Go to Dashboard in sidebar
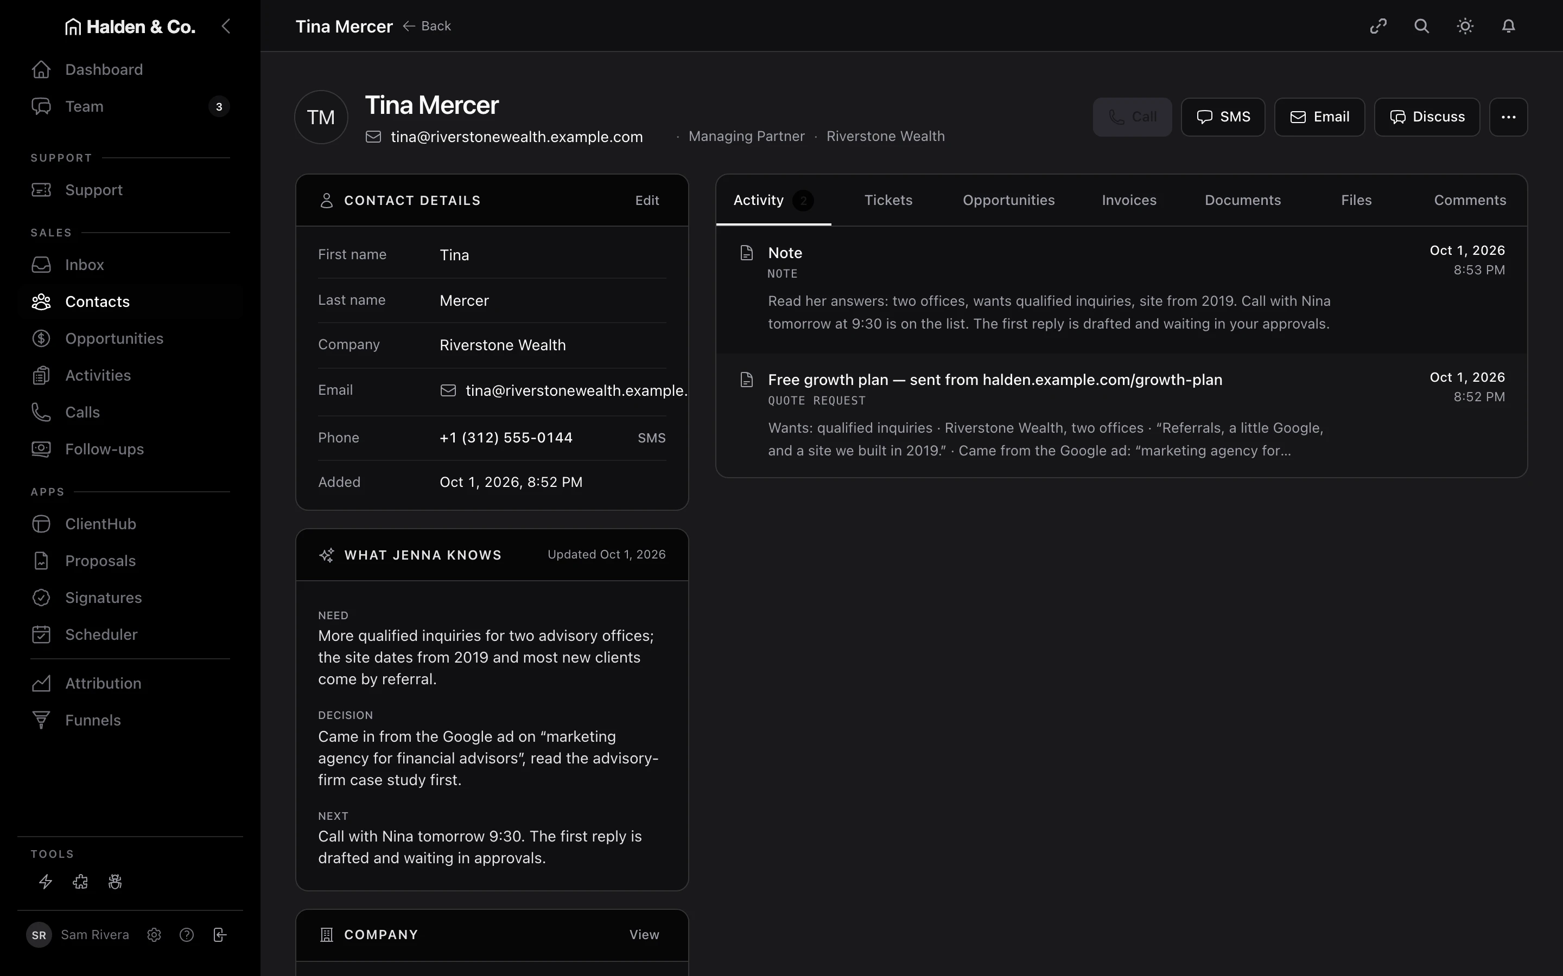This screenshot has height=976, width=1563. [130, 70]
